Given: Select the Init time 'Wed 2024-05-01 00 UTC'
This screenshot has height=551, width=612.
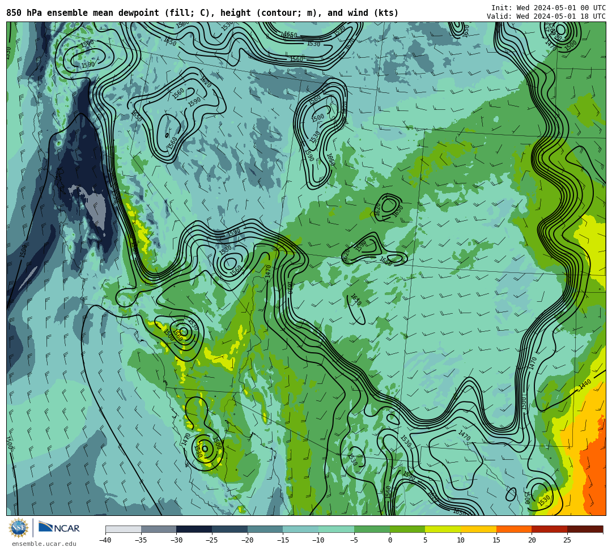Looking at the screenshot, I should click(x=561, y=8).
